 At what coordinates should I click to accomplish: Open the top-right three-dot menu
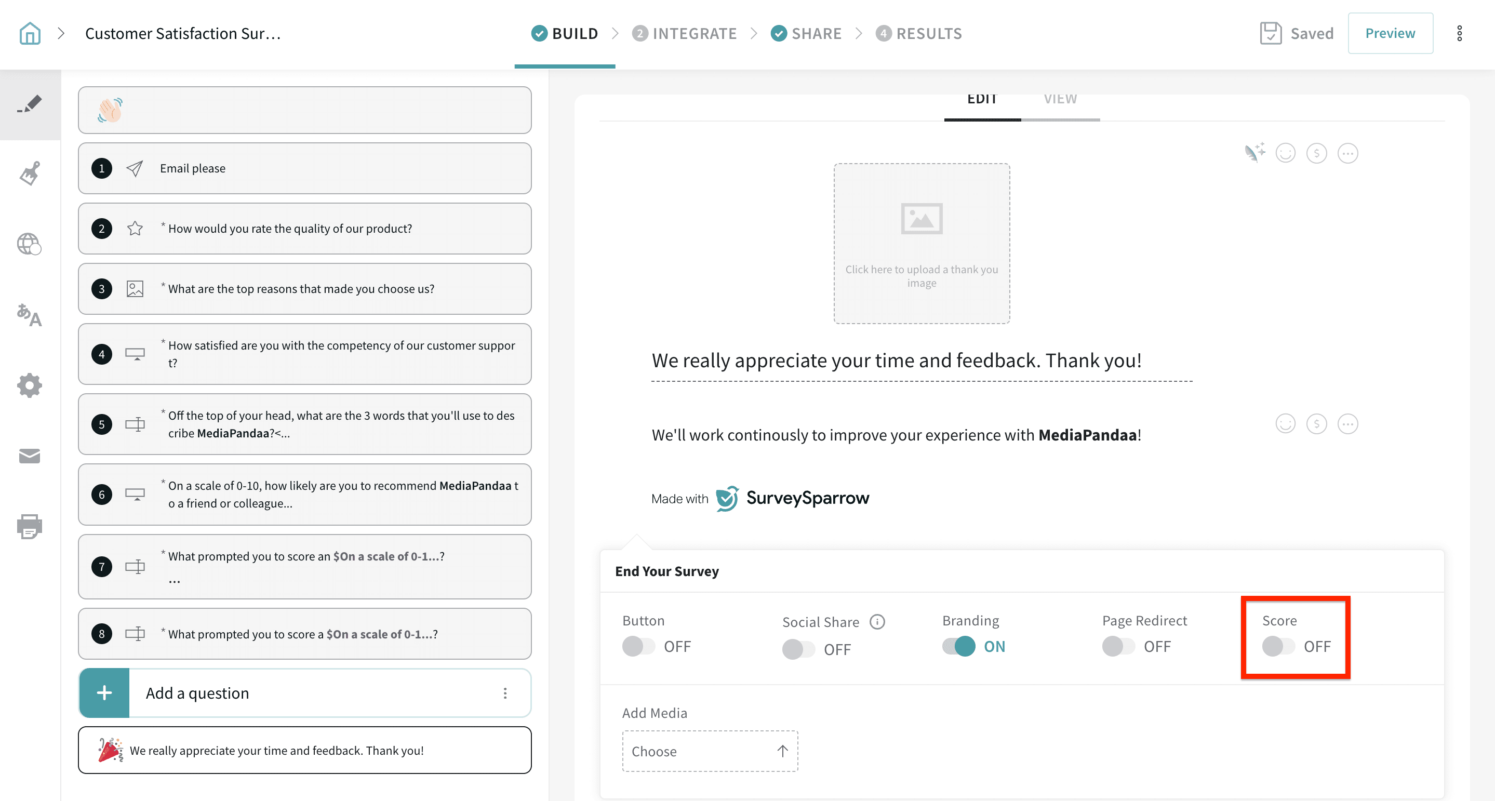[1459, 33]
